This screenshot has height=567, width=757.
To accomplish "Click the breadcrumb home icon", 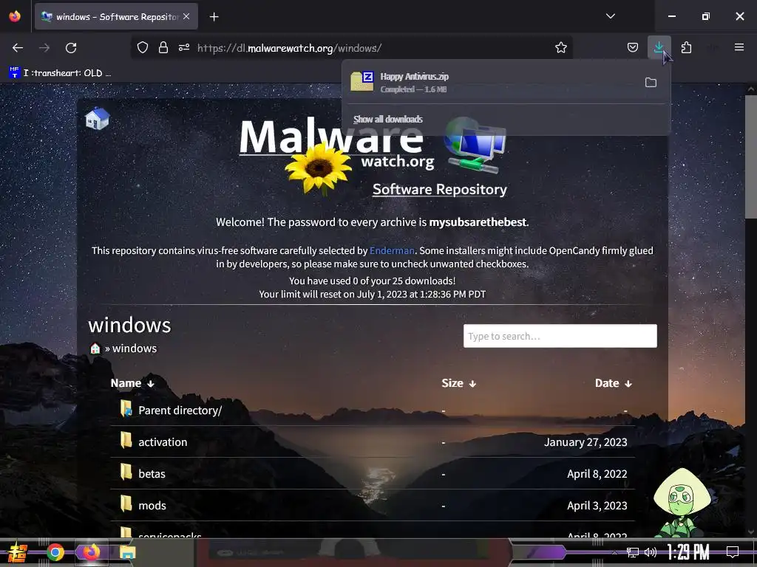I will [95, 348].
